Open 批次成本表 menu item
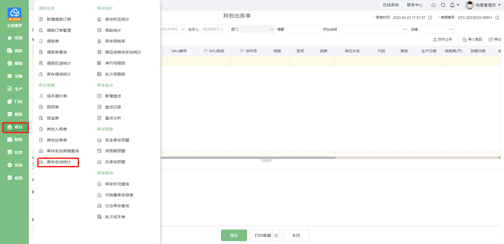This screenshot has height=244, width=504. pyautogui.click(x=111, y=217)
